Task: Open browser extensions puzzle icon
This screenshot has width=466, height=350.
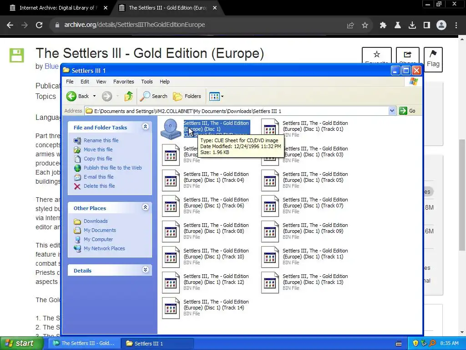Action: (x=383, y=26)
